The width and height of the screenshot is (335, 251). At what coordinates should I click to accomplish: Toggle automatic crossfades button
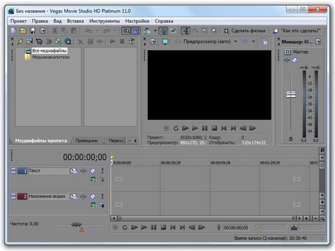coord(136,31)
